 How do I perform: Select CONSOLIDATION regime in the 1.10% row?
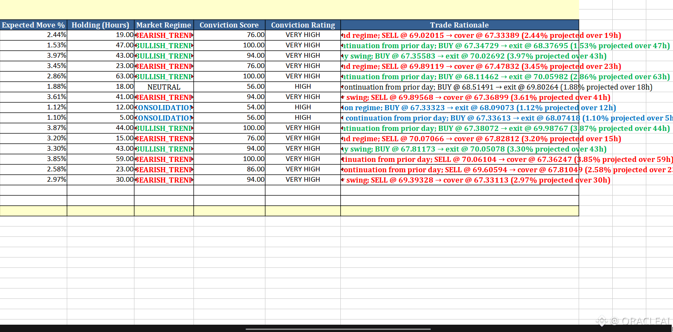[x=164, y=118]
